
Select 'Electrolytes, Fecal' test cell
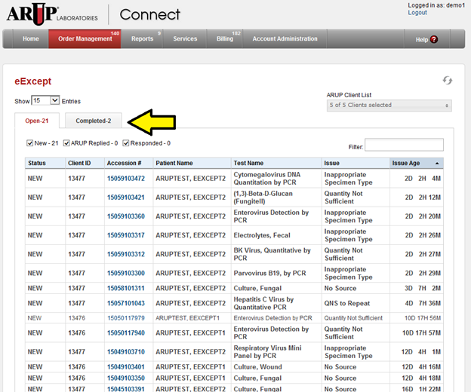pyautogui.click(x=276, y=235)
